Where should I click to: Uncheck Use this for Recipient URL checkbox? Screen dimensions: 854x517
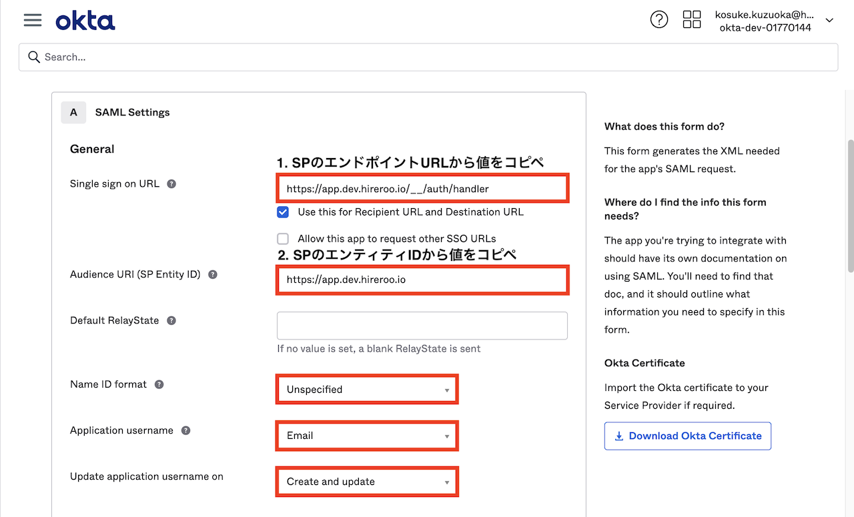(x=283, y=212)
